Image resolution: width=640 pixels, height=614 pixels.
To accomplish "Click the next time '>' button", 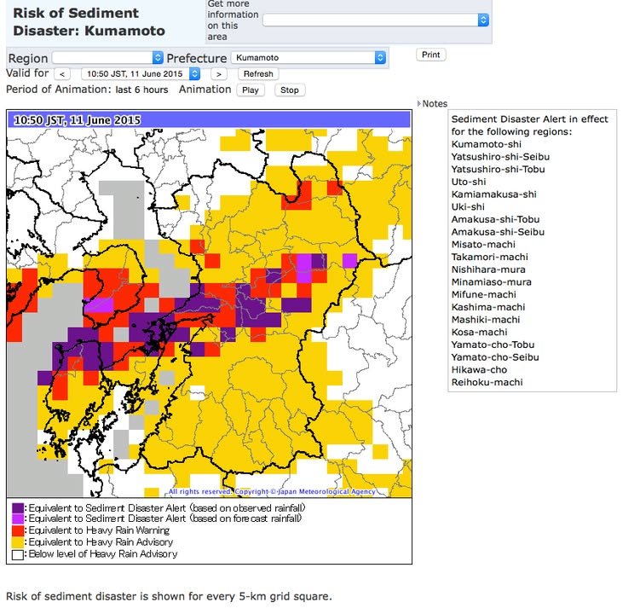I will pos(219,74).
